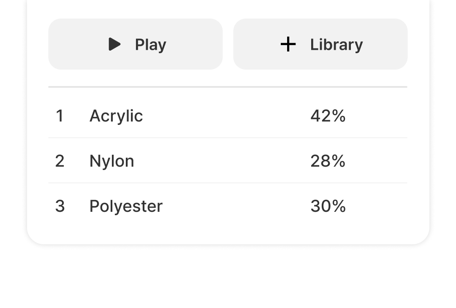Select the Polyester row
The width and height of the screenshot is (456, 308).
pyautogui.click(x=228, y=206)
